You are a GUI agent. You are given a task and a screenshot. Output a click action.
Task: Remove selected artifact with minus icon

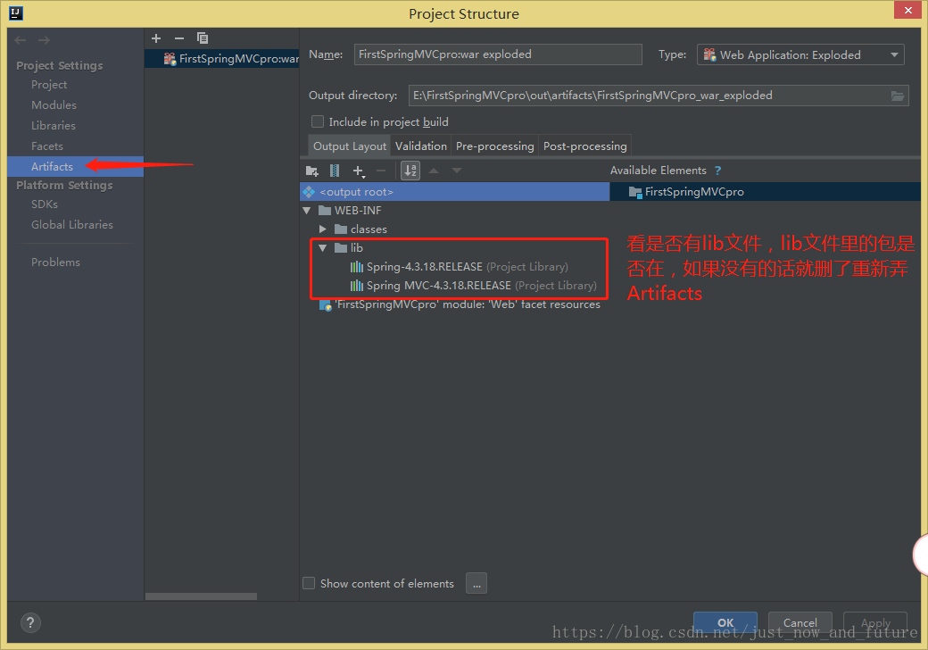[x=179, y=38]
